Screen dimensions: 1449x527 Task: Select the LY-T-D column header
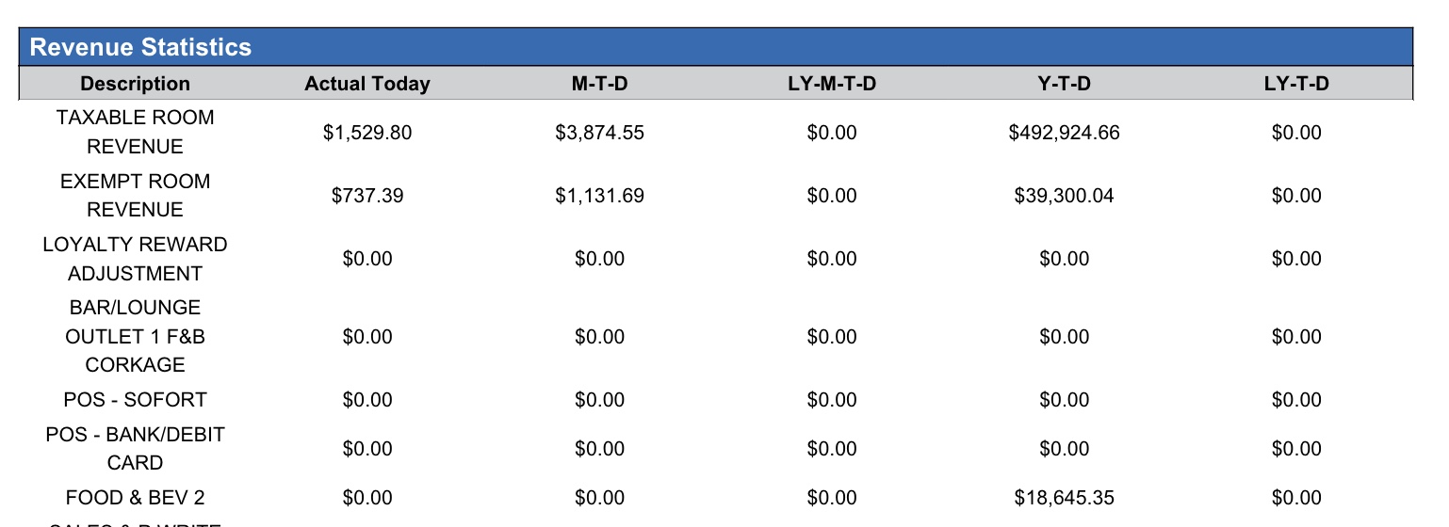click(x=1296, y=84)
